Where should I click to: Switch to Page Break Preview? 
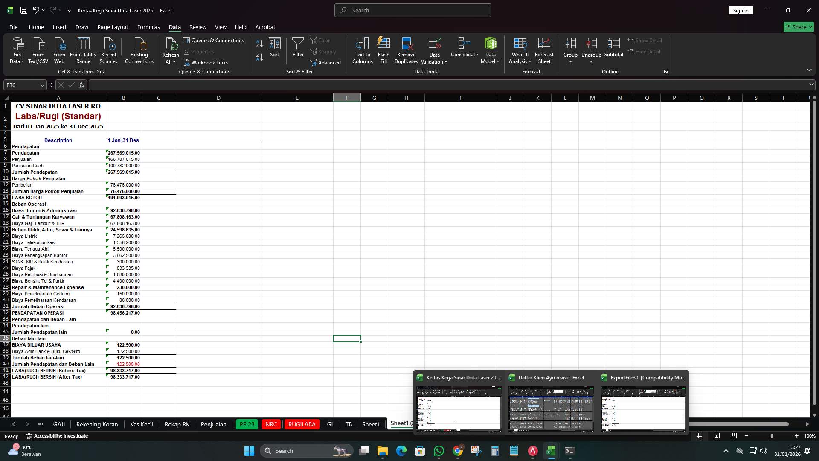[x=734, y=436]
